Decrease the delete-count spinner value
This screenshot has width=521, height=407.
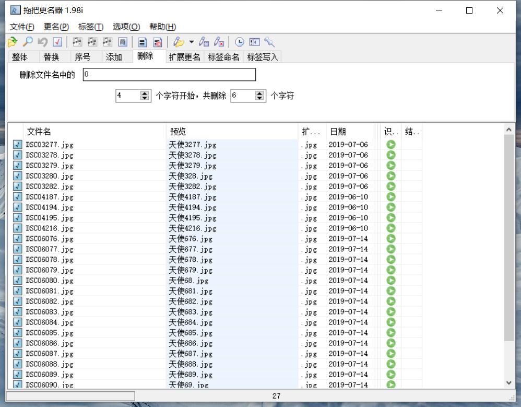coord(258,99)
